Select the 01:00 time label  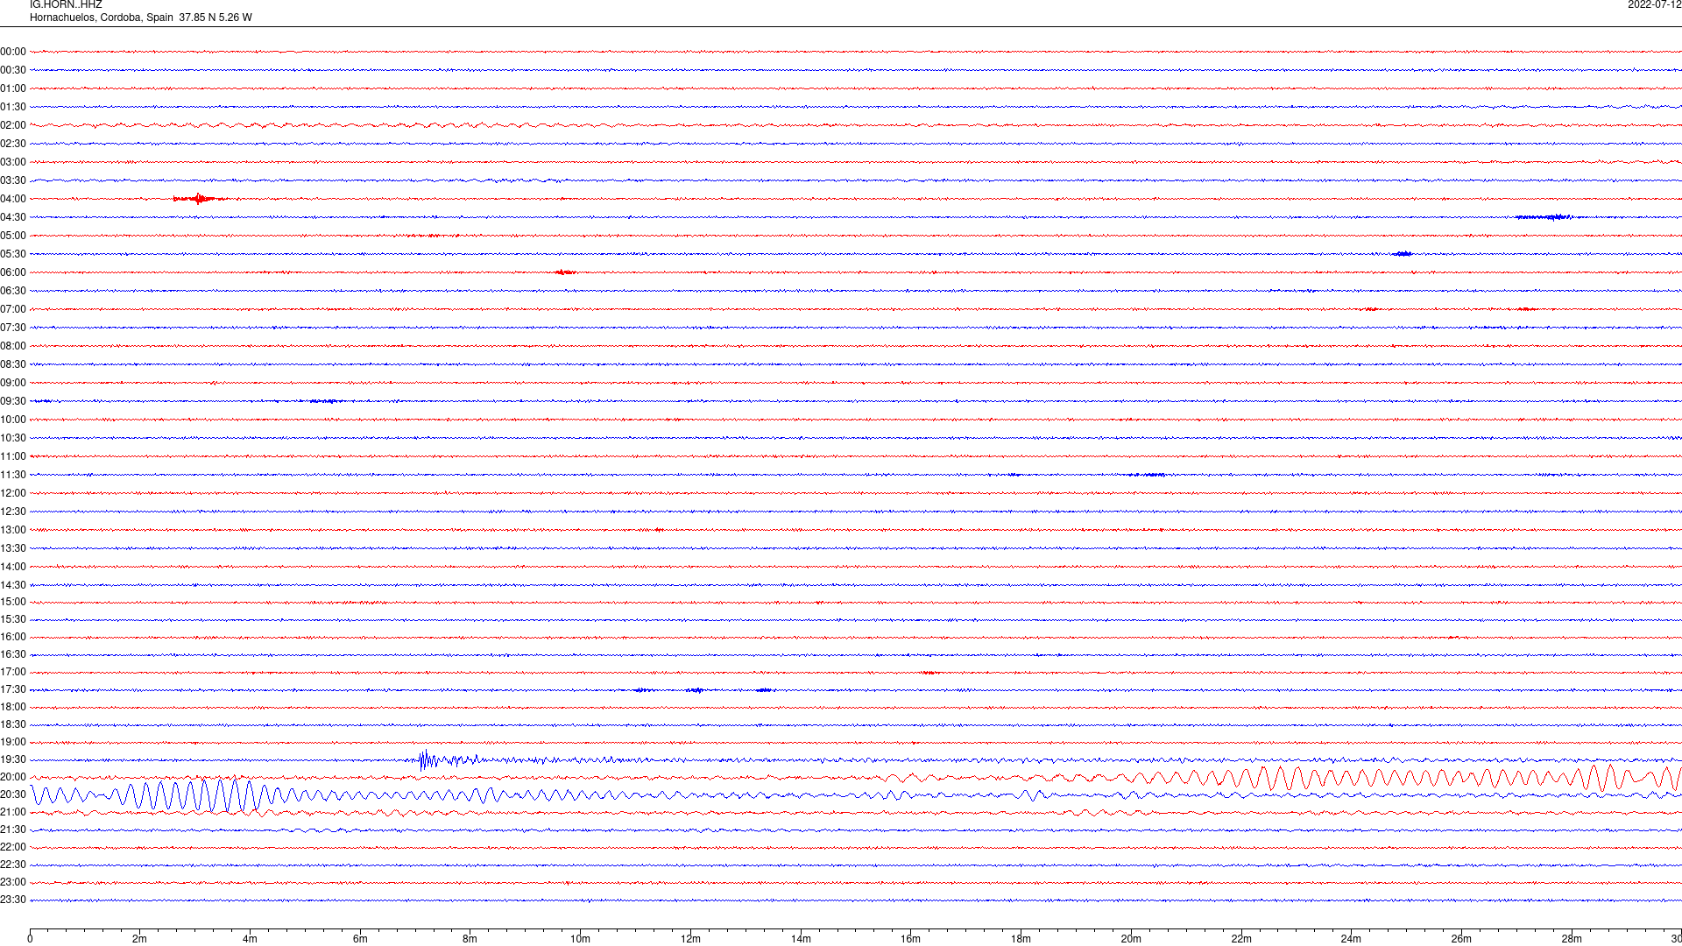(x=13, y=88)
